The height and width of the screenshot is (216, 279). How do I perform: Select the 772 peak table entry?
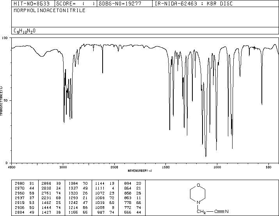pyautogui.click(x=133, y=207)
